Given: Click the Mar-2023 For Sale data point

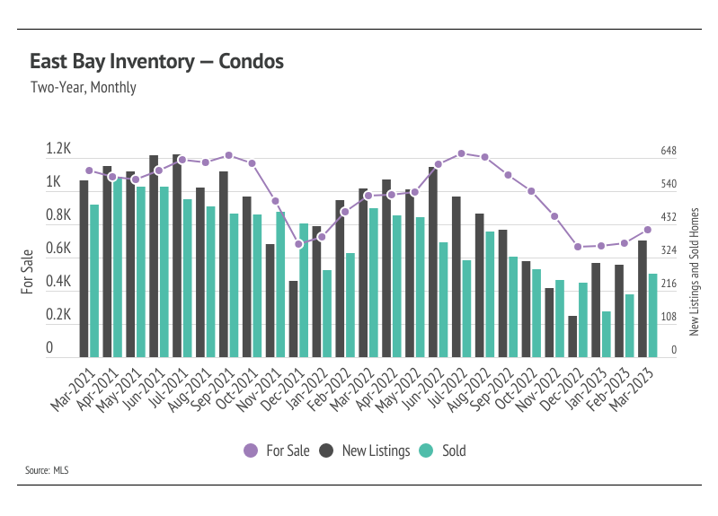Looking at the screenshot, I should (x=648, y=230).
